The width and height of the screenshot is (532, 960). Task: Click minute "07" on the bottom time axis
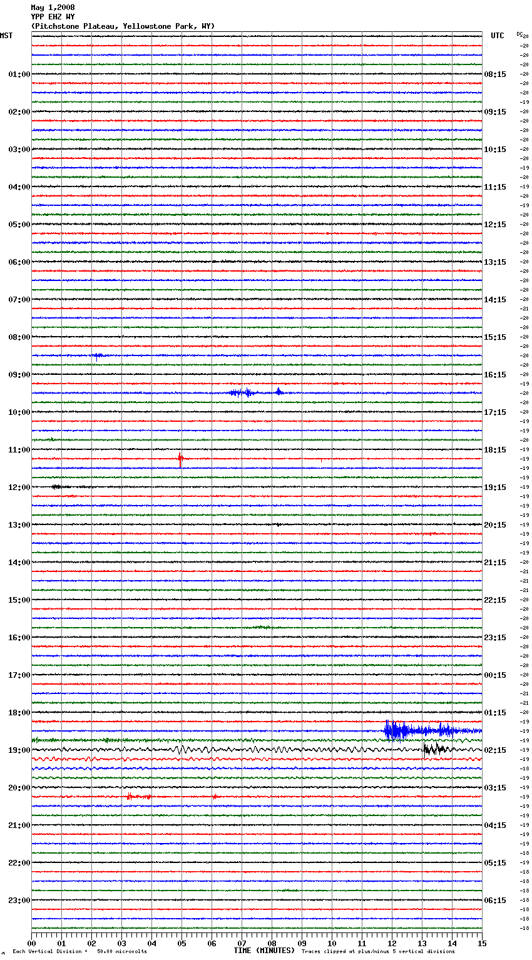point(242,943)
